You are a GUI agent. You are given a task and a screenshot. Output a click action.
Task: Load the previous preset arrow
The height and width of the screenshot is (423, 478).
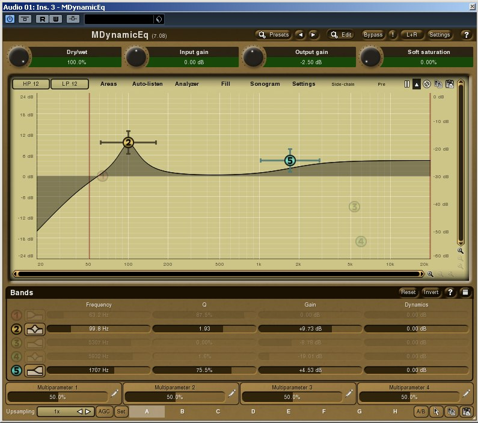301,35
